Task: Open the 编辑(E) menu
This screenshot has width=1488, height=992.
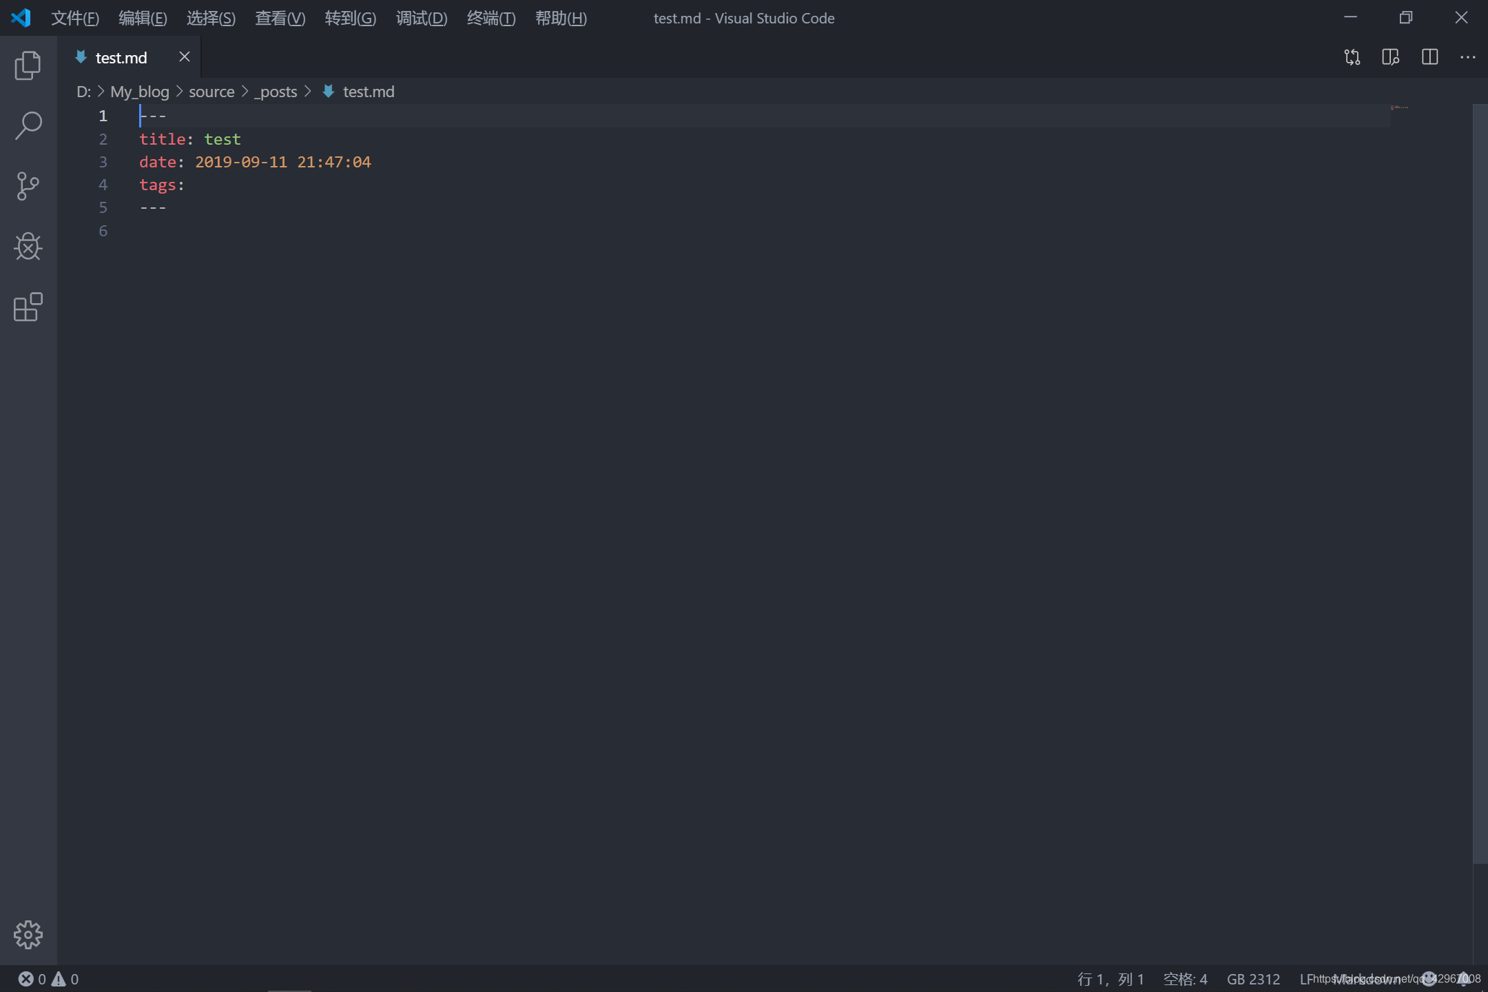Action: pyautogui.click(x=143, y=19)
